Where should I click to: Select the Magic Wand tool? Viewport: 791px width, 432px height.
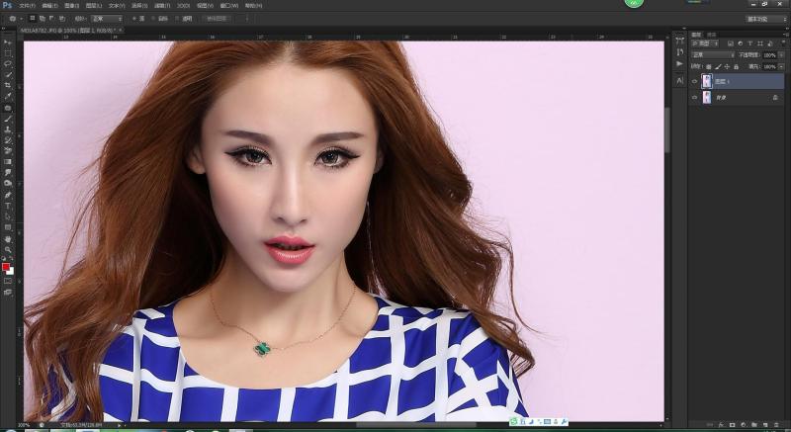click(8, 74)
